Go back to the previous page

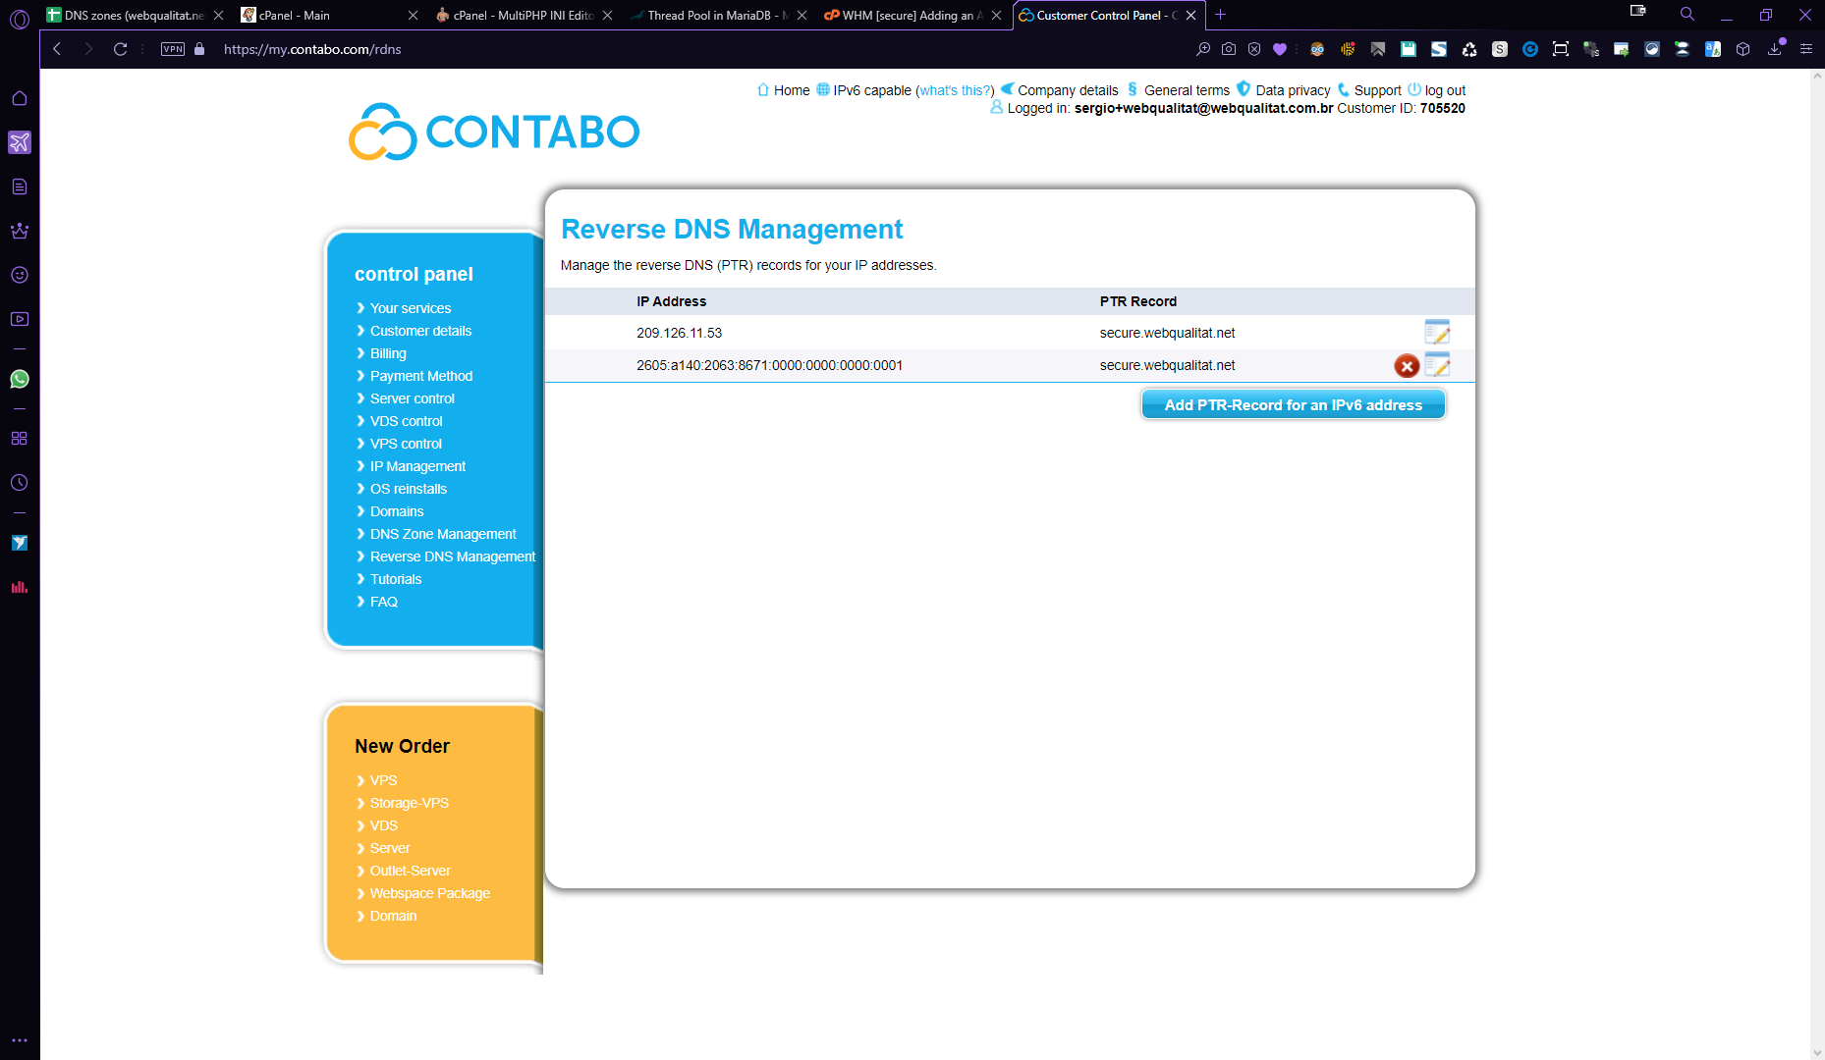click(x=57, y=49)
